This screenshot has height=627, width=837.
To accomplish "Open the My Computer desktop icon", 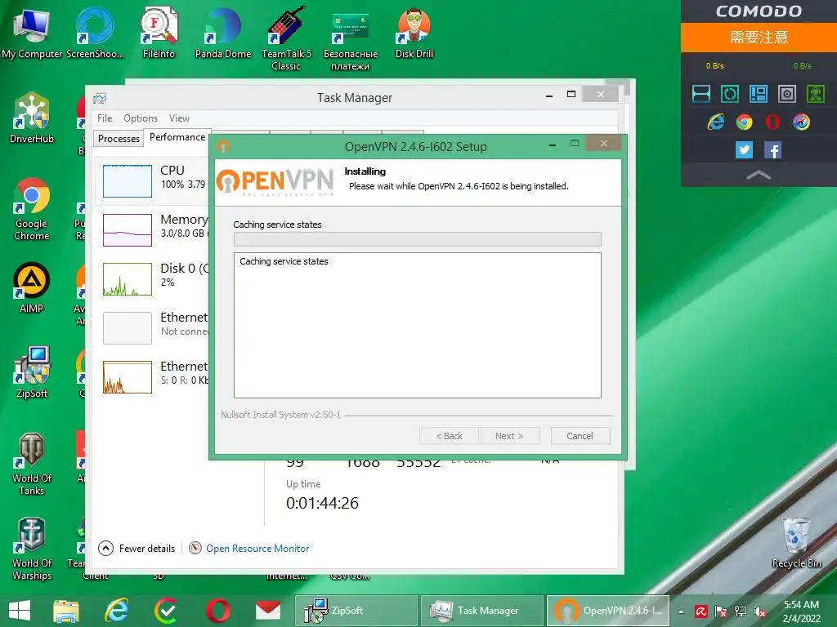I will point(32,33).
